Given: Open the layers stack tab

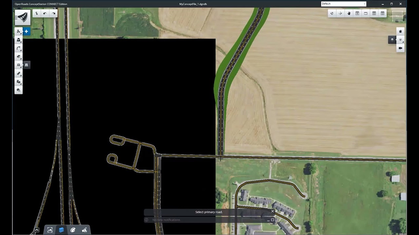Looking at the screenshot, I should pos(61,230).
